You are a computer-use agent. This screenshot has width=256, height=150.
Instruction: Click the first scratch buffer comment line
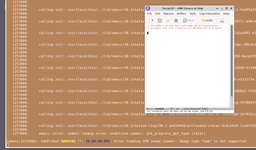point(183,26)
